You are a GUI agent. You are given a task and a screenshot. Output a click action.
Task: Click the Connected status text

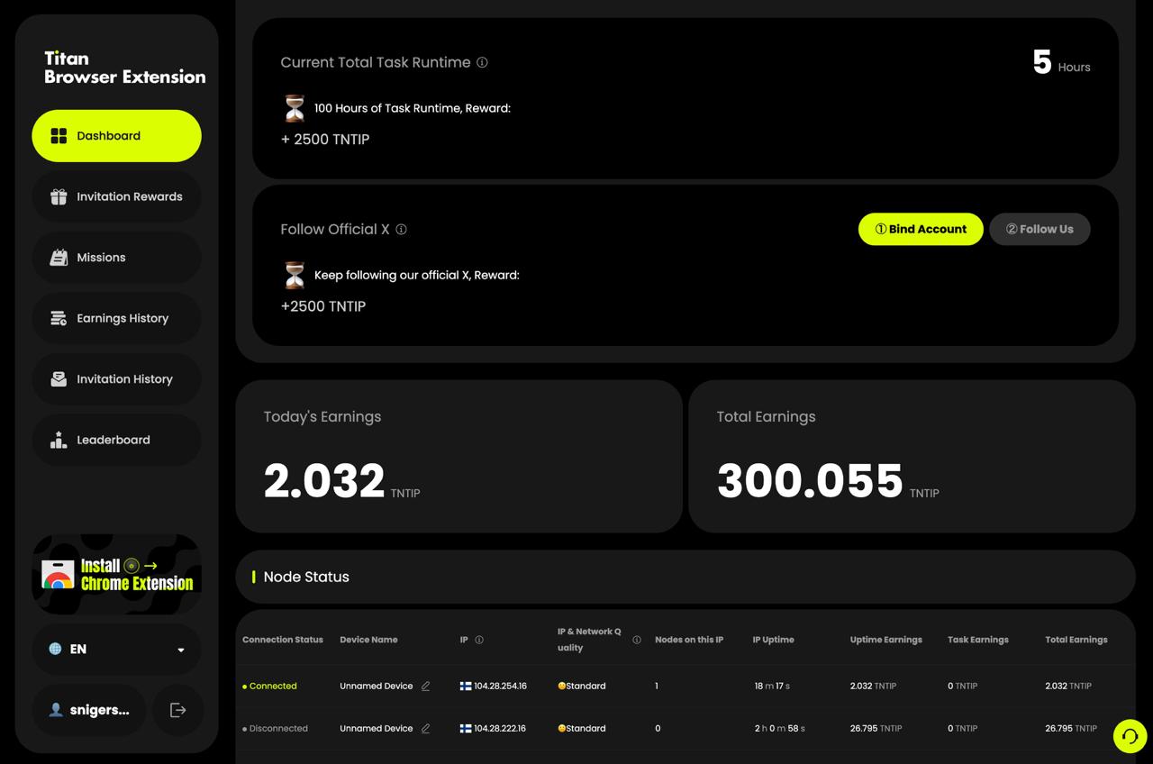click(x=273, y=687)
